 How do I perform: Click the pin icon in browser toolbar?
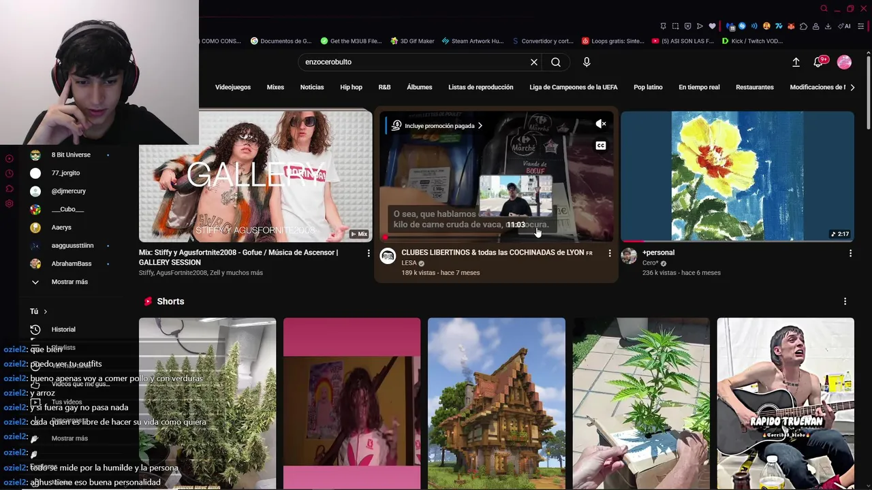tap(663, 26)
